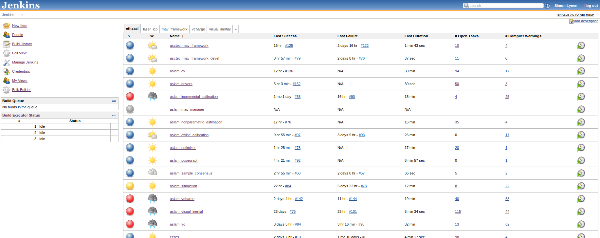Sort jobs by the W weather column
Image resolution: width=600 pixels, height=238 pixels.
tap(152, 36)
